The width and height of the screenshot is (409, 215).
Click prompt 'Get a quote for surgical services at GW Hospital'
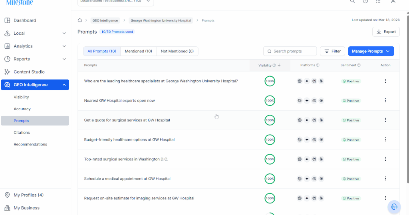(x=127, y=120)
